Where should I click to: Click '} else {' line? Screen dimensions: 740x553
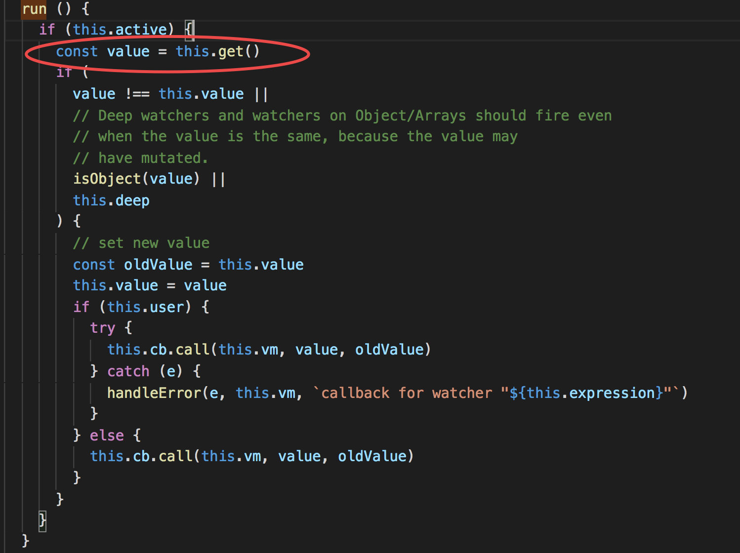(107, 435)
